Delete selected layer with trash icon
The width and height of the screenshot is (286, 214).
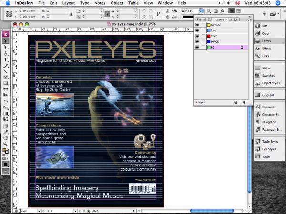[244, 103]
